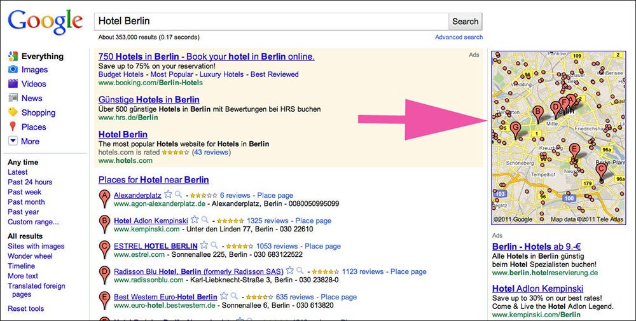Click map pin D on Berlin map
The image size is (636, 321).
[x=555, y=109]
